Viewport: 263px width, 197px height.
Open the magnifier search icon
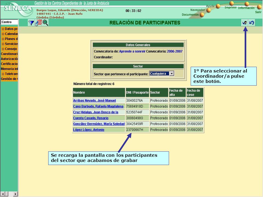(45, 23)
